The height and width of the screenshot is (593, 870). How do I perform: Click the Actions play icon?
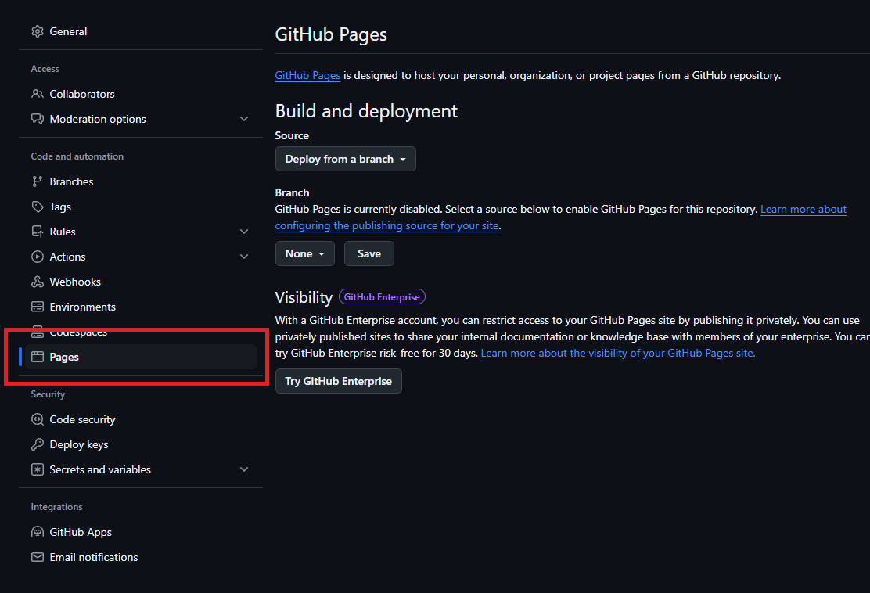[x=38, y=257]
